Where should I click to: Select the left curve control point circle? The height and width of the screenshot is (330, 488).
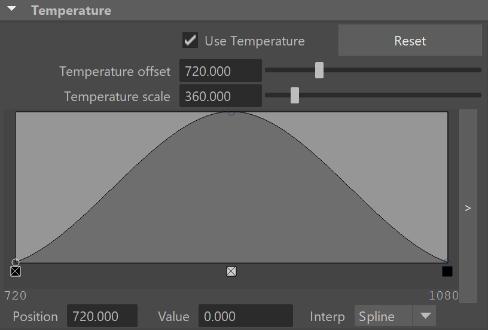click(x=16, y=262)
